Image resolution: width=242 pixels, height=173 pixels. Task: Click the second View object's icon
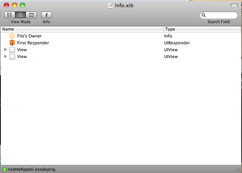coord(12,56)
